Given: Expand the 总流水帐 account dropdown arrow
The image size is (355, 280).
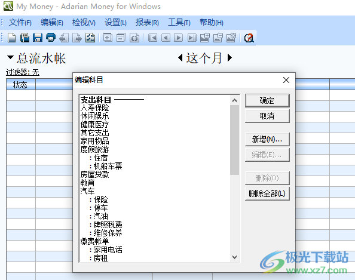Looking at the screenshot, I should tap(10, 57).
